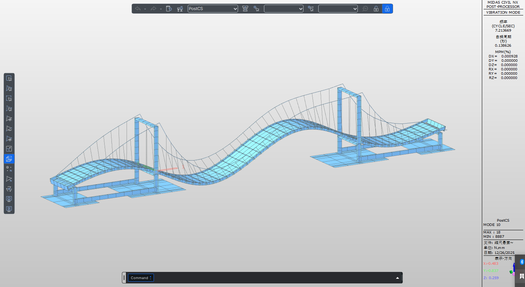525x287 pixels.
Task: Click the redo arrow in top toolbar
Action: click(153, 9)
